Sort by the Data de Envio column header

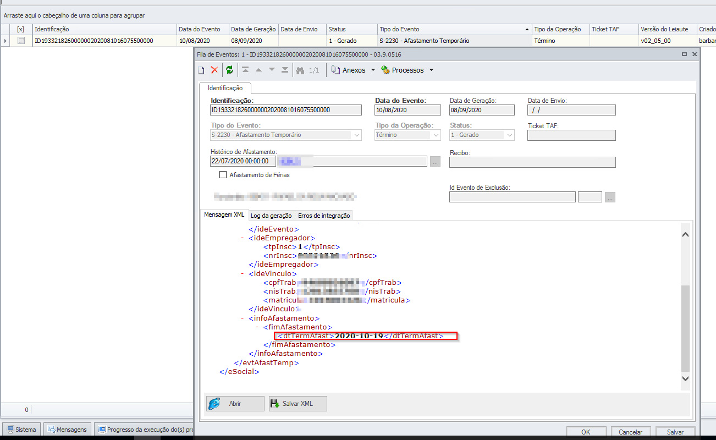click(x=302, y=29)
